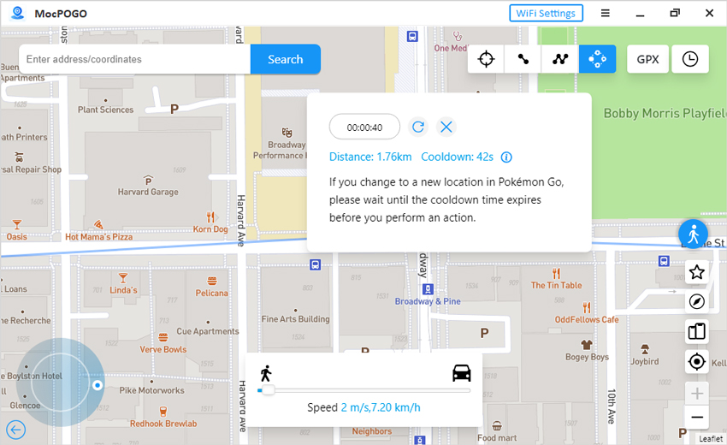Reset the cooldown timer with the refresh icon
Screen dimensions: 727x445
point(418,127)
